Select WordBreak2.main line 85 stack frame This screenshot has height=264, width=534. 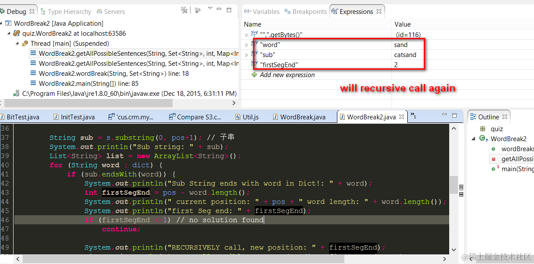84,84
